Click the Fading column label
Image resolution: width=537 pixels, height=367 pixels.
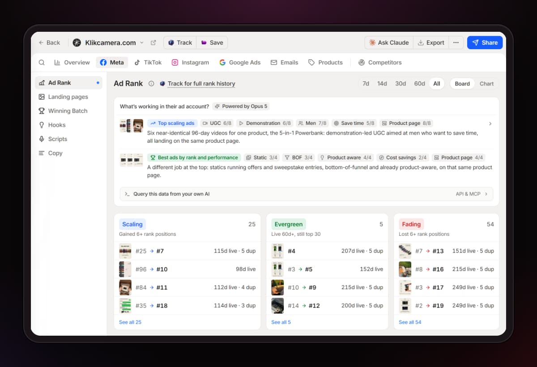411,224
